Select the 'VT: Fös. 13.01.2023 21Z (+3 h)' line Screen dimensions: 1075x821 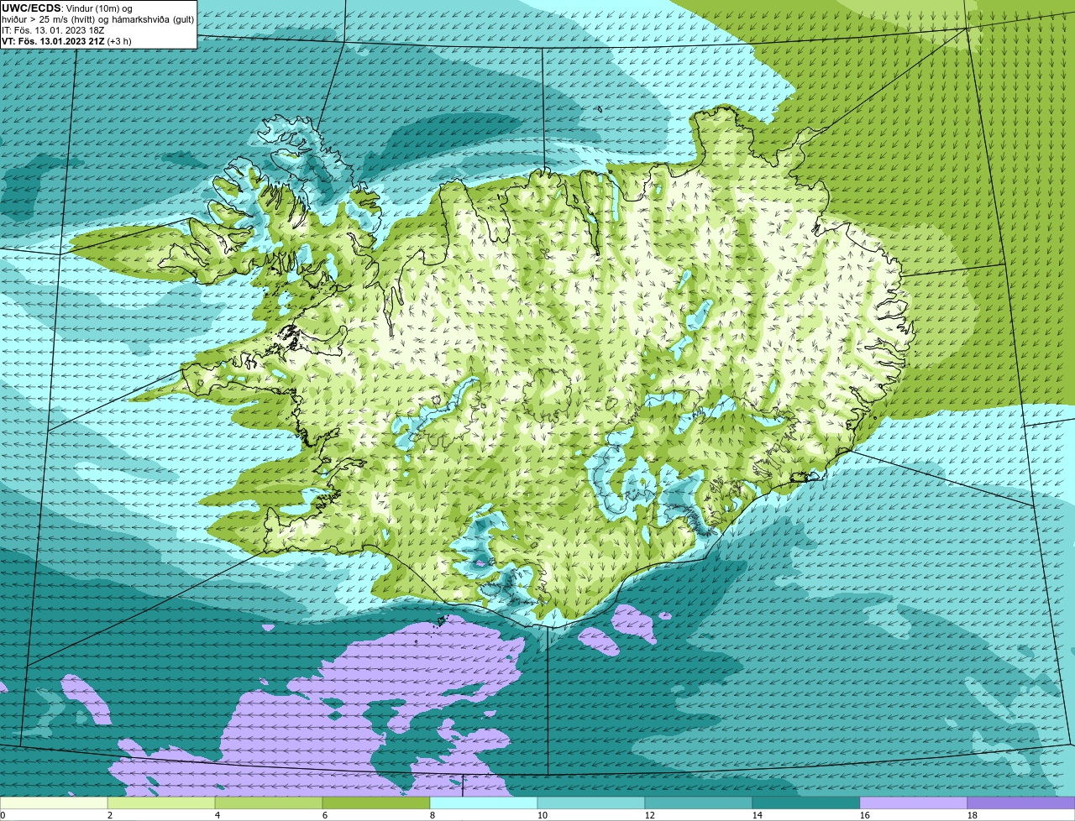pos(66,41)
